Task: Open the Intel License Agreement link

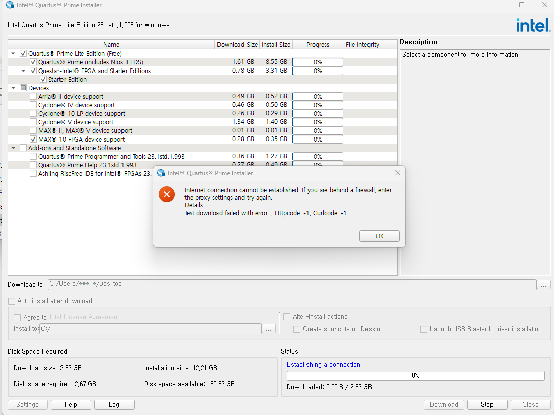Action: (85, 317)
